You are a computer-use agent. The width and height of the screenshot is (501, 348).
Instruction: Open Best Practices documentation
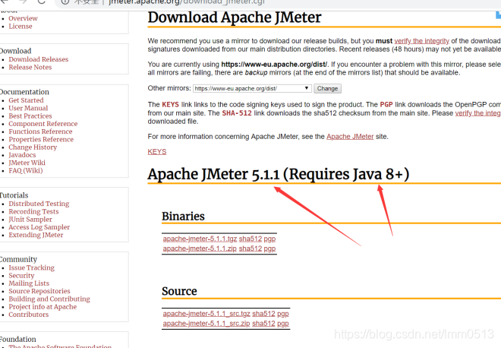30,115
